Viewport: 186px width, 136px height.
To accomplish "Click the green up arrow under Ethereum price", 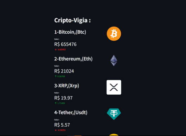I will pyautogui.click(x=56, y=76).
